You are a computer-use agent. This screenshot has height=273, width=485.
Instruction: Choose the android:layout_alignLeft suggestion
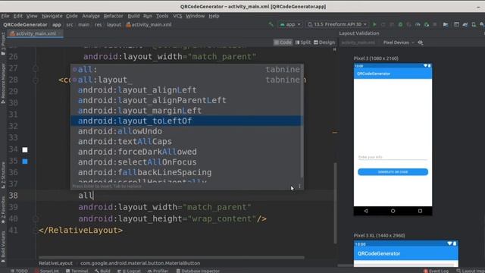(x=186, y=90)
